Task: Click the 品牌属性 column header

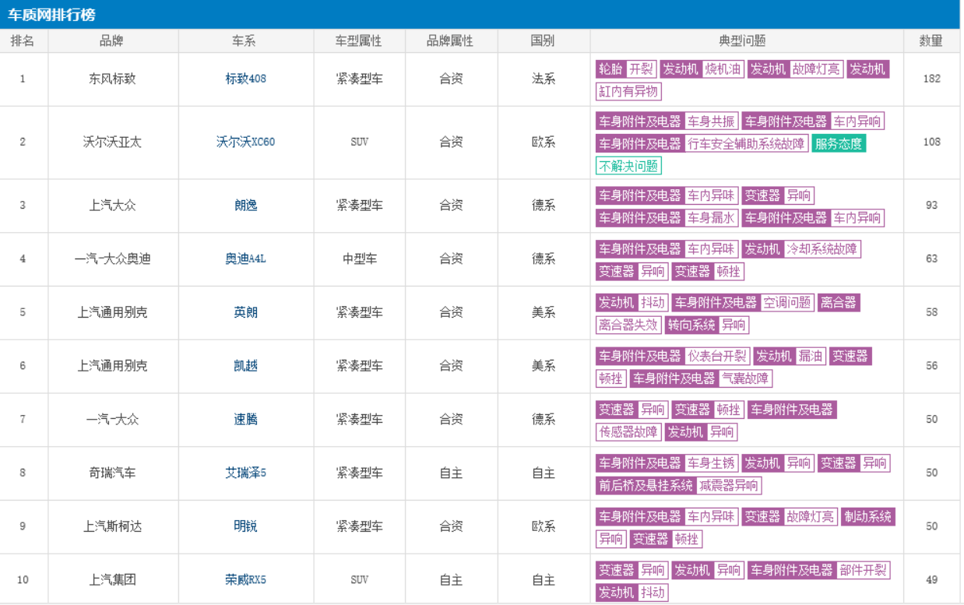Action: coord(450,41)
